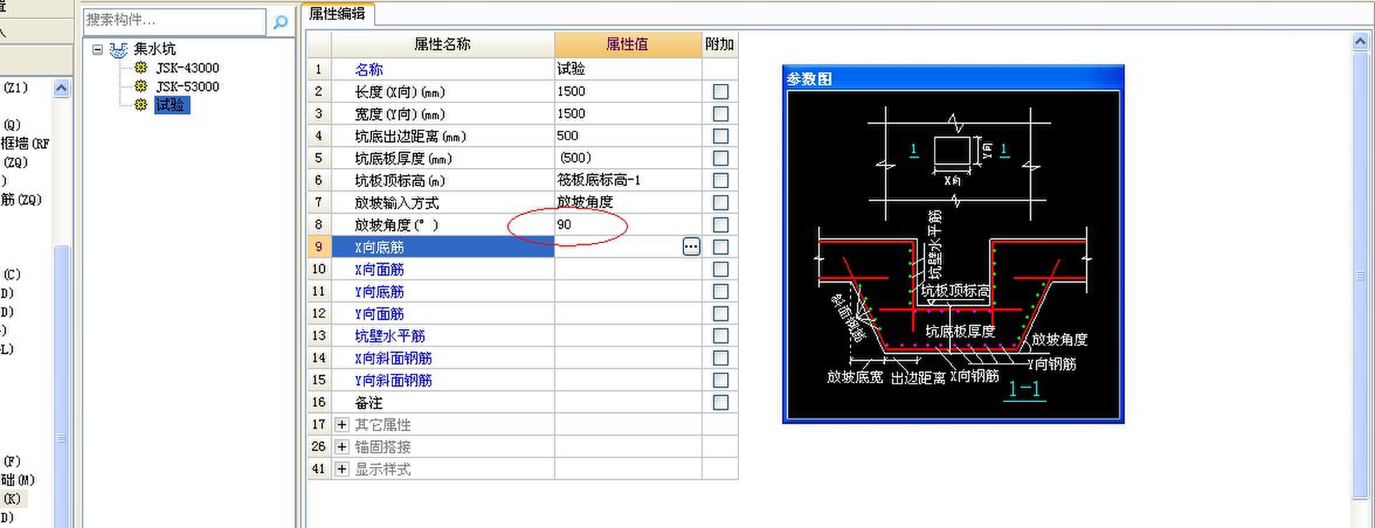1375x528 pixels.
Task: Expand 锚固搭接 group
Action: tap(342, 447)
